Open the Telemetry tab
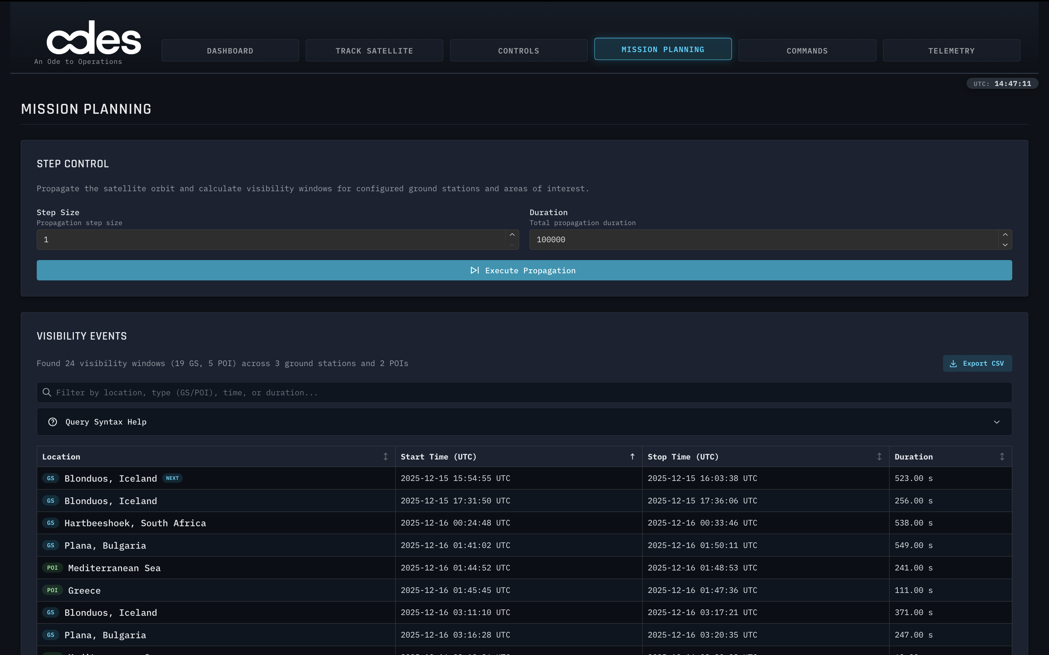The width and height of the screenshot is (1049, 655). 951,51
